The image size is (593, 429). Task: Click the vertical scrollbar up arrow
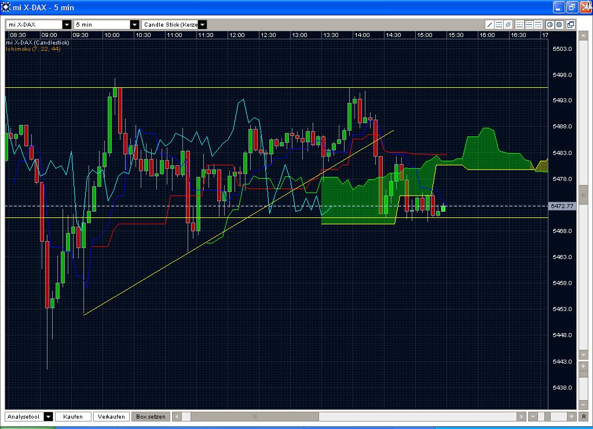tap(583, 35)
